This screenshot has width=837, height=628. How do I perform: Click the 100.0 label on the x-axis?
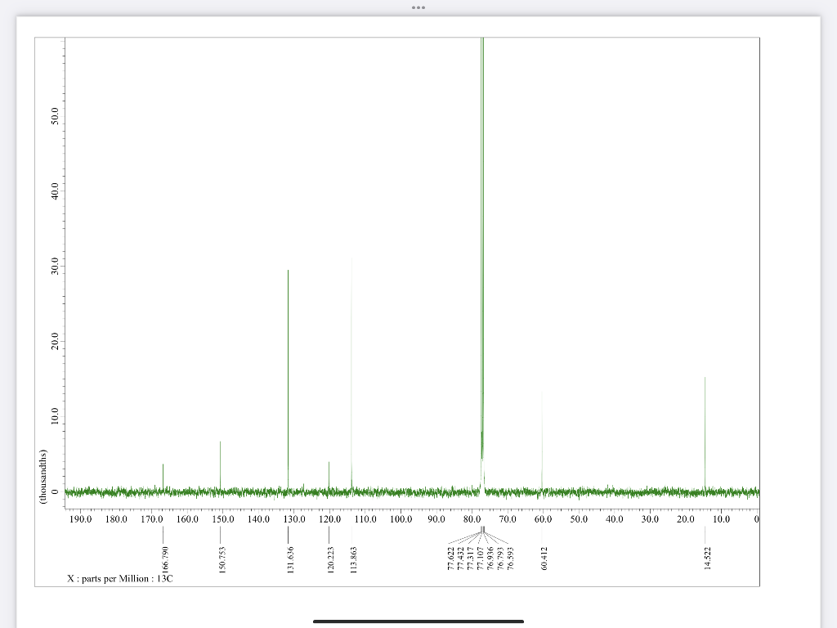(x=403, y=518)
